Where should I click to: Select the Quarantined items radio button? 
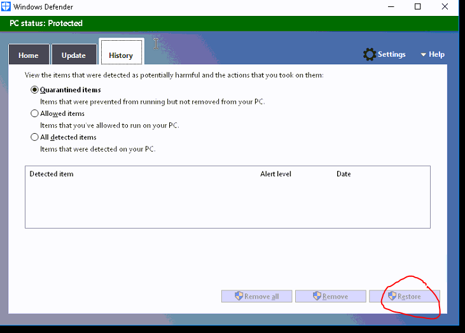click(35, 90)
